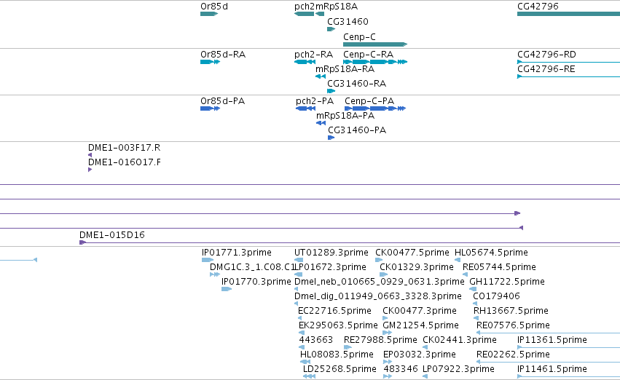Click the CG42796-RE transcript label
This screenshot has width=620, height=380.
[x=546, y=69]
